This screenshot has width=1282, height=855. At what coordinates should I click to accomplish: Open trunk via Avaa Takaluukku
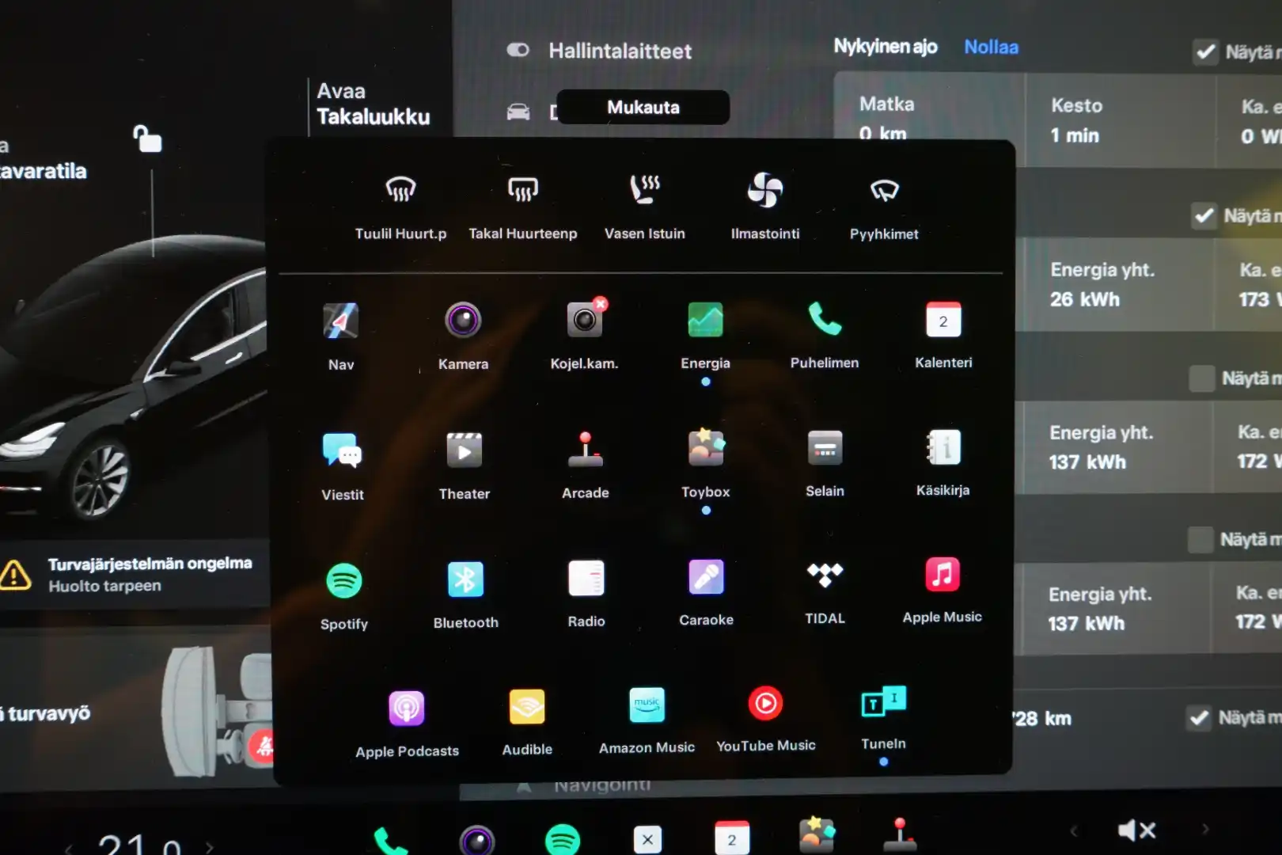[373, 104]
